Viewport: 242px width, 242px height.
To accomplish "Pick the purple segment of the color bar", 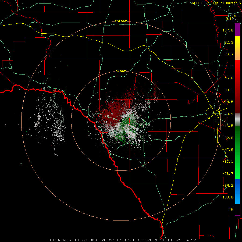I will pos(237,30).
